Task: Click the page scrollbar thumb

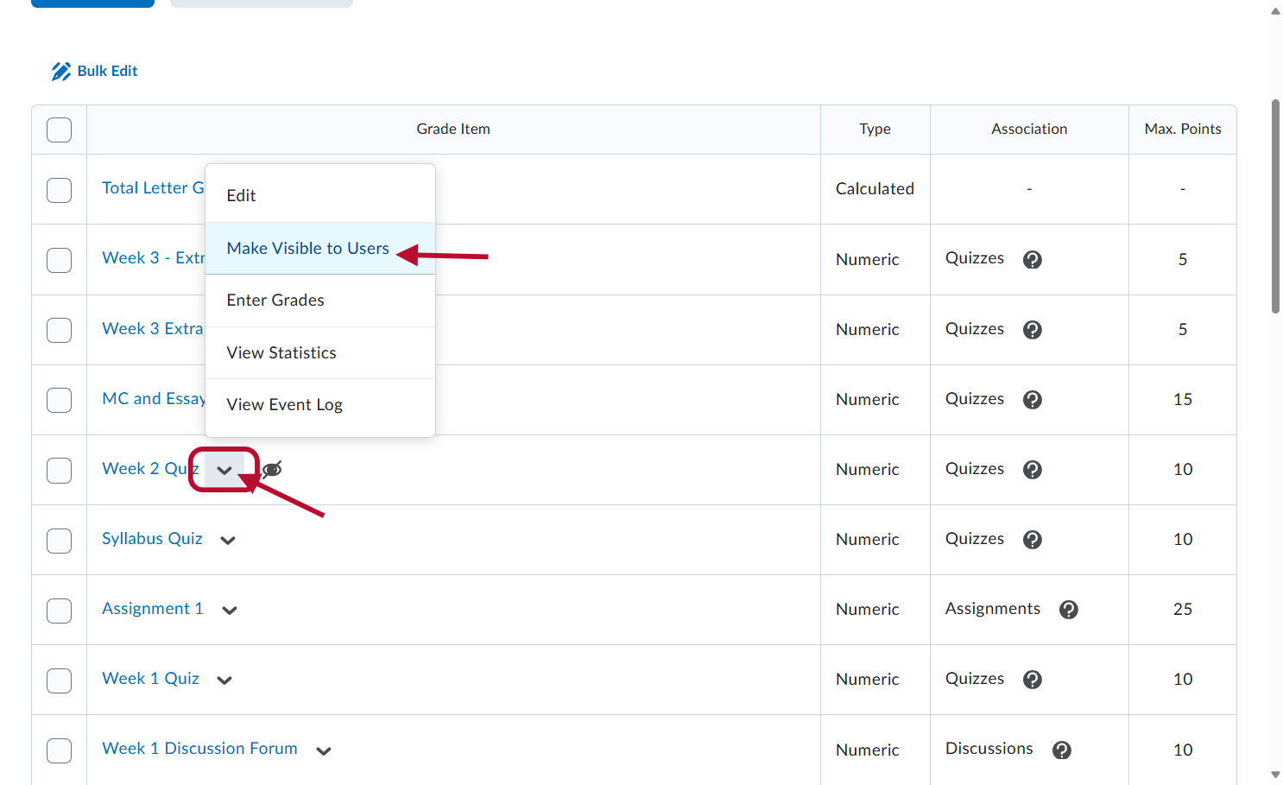Action: pos(1275,206)
